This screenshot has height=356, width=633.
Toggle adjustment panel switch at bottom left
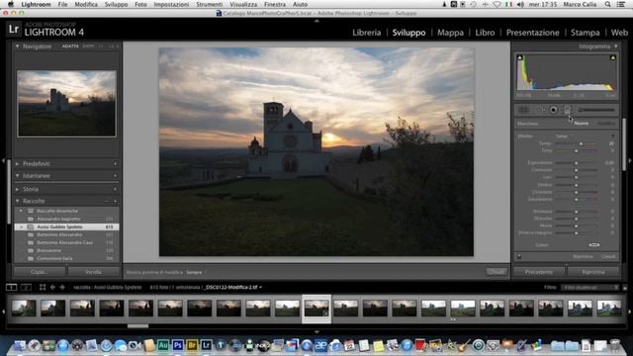click(519, 256)
